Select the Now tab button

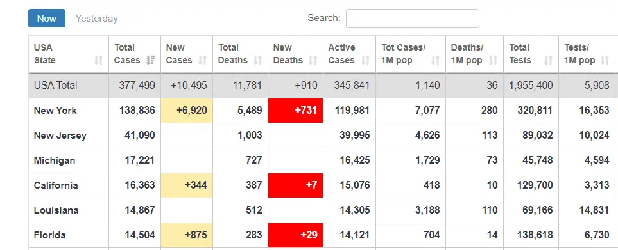coord(46,19)
